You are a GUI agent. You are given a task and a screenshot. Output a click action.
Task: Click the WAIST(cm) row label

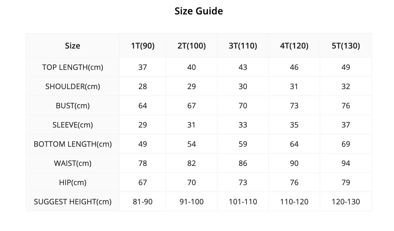(x=73, y=163)
